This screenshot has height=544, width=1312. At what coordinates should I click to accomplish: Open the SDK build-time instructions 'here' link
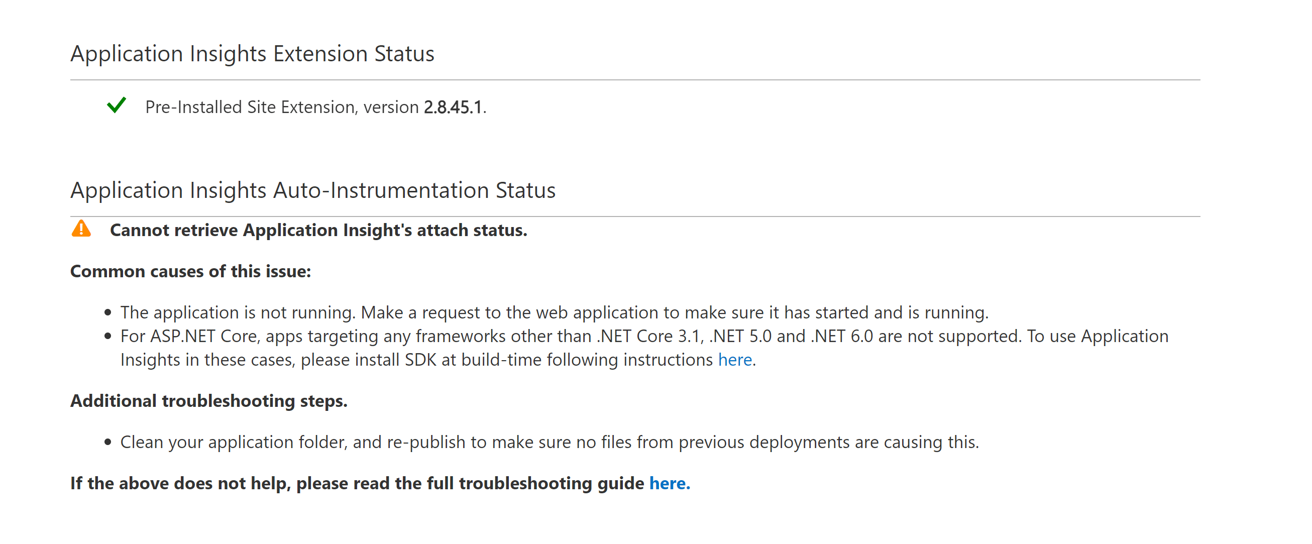coord(735,360)
